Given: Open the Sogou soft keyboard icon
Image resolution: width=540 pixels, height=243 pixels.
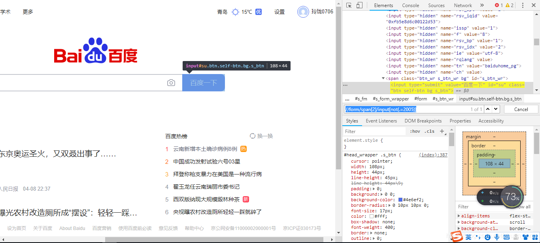Looking at the screenshot, I should click(506, 237).
